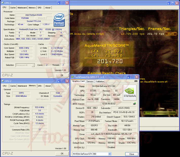Maximize the AquaMark3 window
This screenshot has width=180, height=157.
(173, 3)
